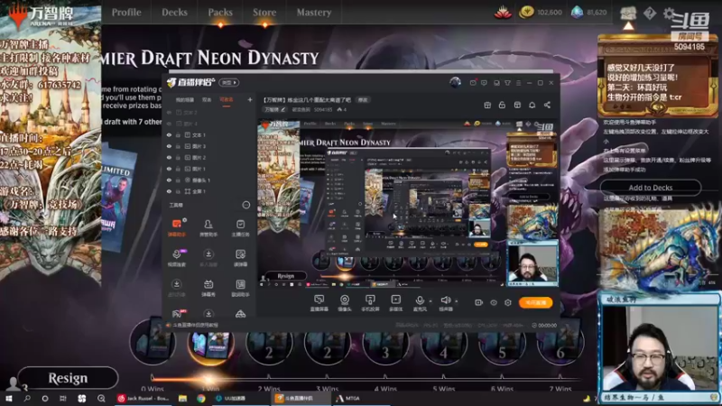Collapse the toolbox section circle button
The image size is (722, 406).
coord(245,205)
